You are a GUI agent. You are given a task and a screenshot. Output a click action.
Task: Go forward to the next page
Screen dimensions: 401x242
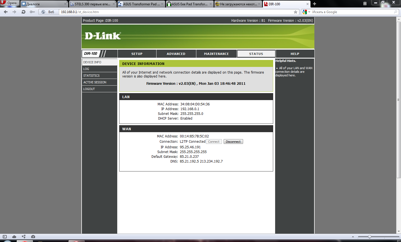[14, 12]
